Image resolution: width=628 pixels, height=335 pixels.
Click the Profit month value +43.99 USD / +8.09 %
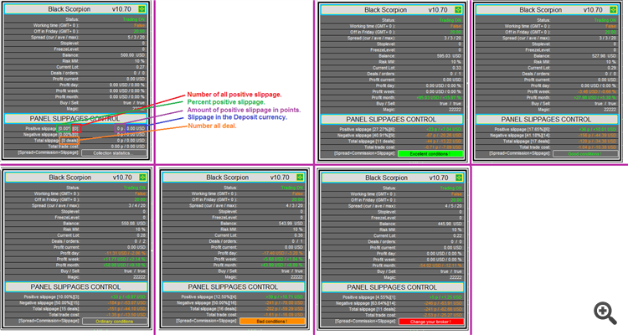click(x=282, y=265)
